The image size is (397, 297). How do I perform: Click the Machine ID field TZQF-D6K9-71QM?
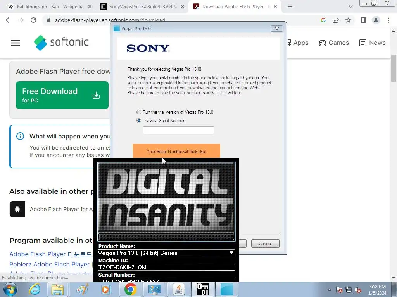coord(166,267)
